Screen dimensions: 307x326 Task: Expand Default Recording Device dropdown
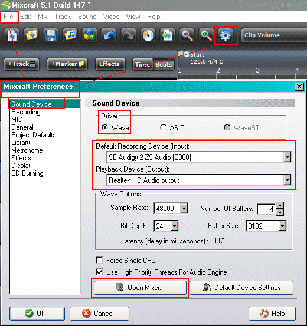[x=287, y=157]
